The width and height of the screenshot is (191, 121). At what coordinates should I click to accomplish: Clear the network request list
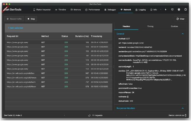click(x=180, y=19)
